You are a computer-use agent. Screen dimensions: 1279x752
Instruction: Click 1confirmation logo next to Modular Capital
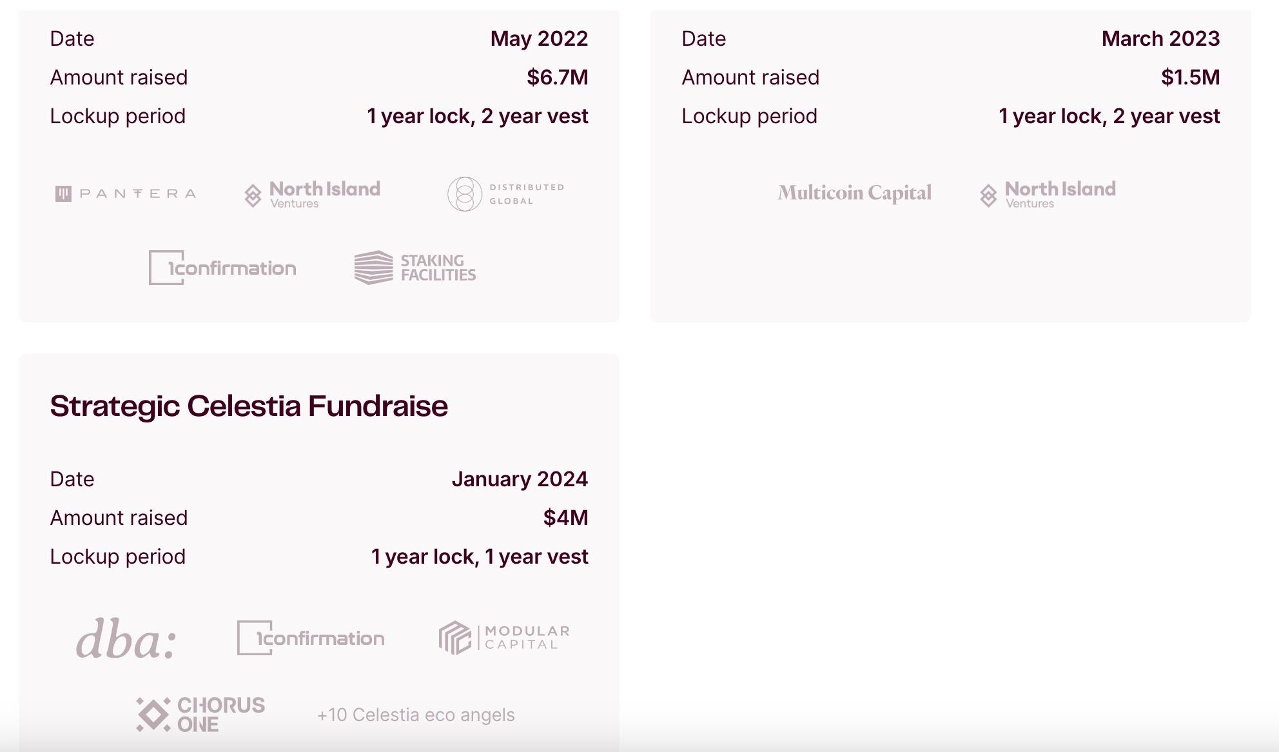click(311, 638)
